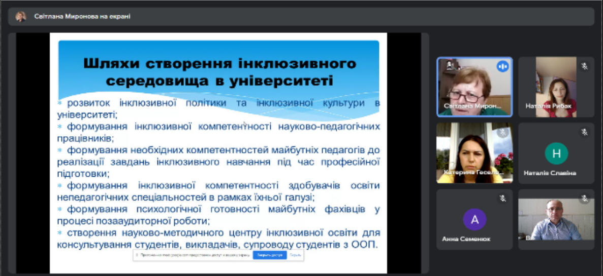Click the muted mic icon on Анна Семенюк's tile
The image size is (603, 276).
tap(502, 199)
